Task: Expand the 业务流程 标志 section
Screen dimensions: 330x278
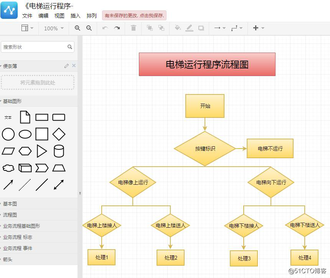Action: click(x=39, y=237)
